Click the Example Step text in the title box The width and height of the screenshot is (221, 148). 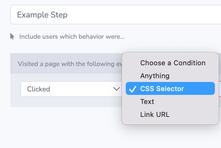tap(42, 15)
